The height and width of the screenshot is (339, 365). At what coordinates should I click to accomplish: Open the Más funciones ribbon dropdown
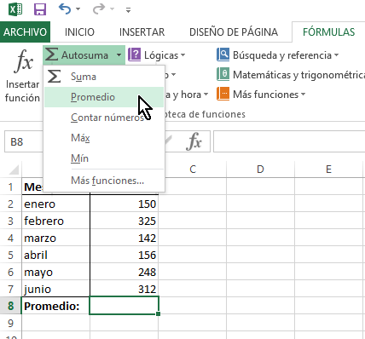tap(261, 95)
